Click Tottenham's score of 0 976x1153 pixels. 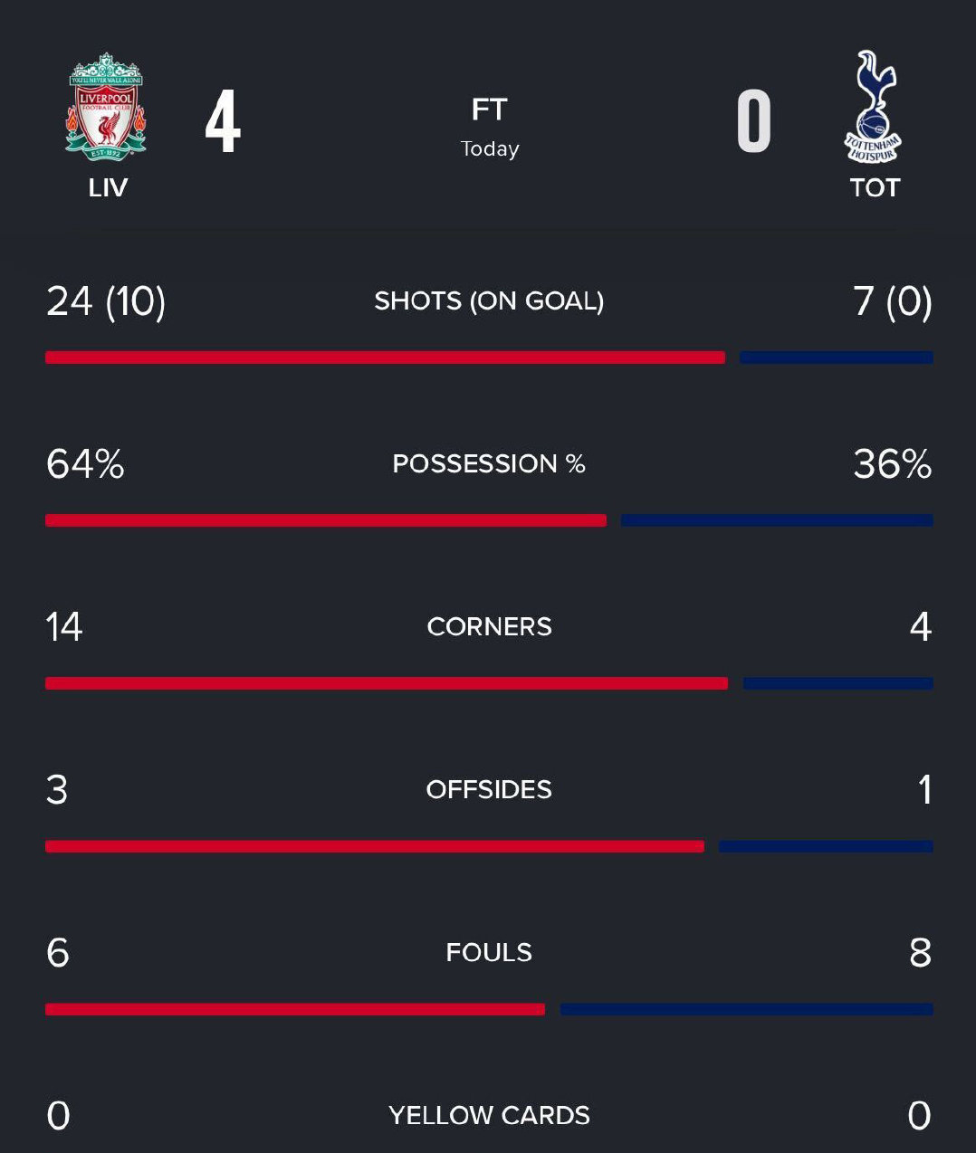753,121
